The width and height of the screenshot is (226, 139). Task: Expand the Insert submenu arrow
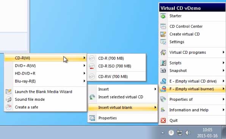click(x=155, y=89)
